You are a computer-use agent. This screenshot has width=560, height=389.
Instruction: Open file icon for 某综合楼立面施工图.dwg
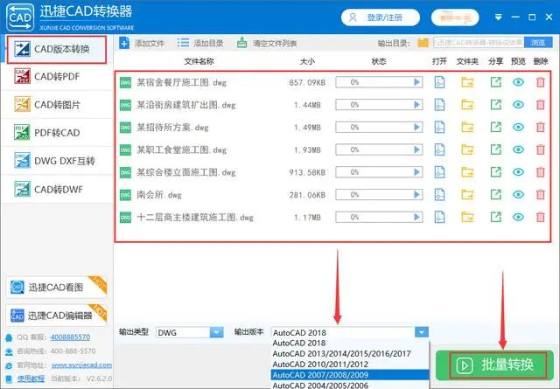[439, 172]
